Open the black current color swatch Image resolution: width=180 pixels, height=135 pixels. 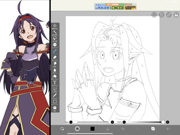[x=92, y=129]
